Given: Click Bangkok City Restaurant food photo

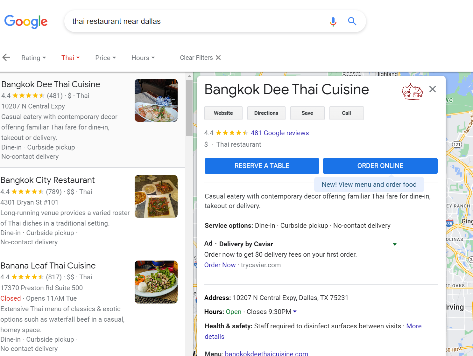Looking at the screenshot, I should [156, 196].
